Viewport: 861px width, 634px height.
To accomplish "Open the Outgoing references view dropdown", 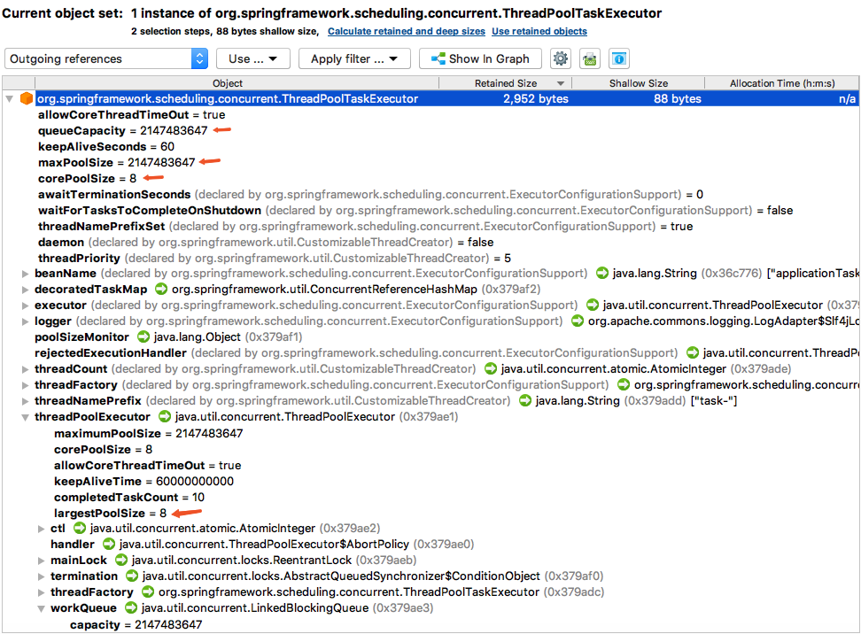I will point(106,58).
